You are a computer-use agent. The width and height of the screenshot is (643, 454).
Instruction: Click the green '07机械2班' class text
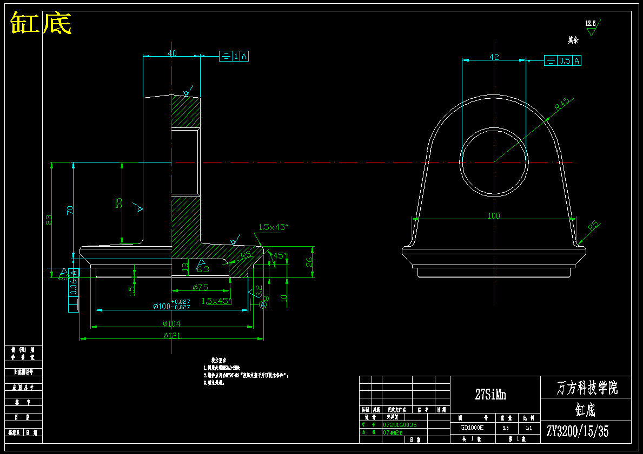pos(393,432)
